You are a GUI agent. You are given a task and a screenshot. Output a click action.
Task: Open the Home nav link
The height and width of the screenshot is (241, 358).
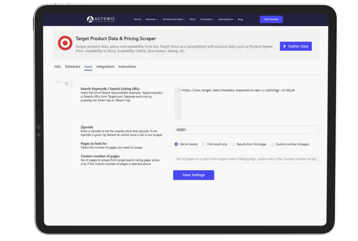point(137,20)
